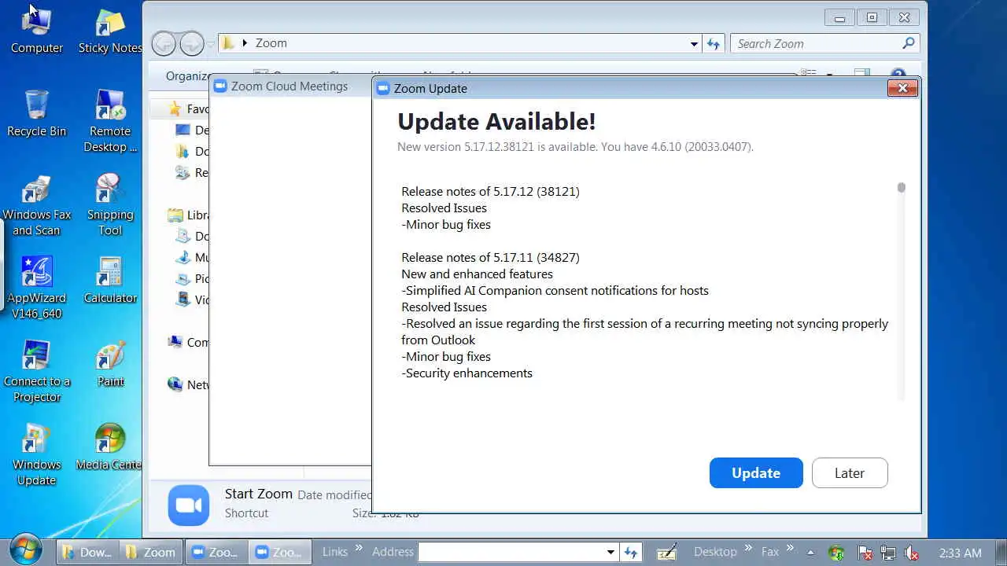Select the Recycle Bin icon
This screenshot has height=566, width=1007.
36,114
